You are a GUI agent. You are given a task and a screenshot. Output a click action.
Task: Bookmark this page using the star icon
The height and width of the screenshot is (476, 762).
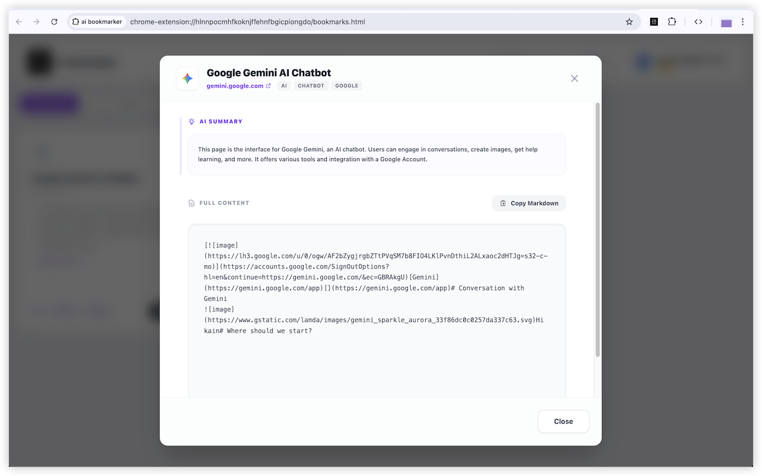tap(629, 21)
